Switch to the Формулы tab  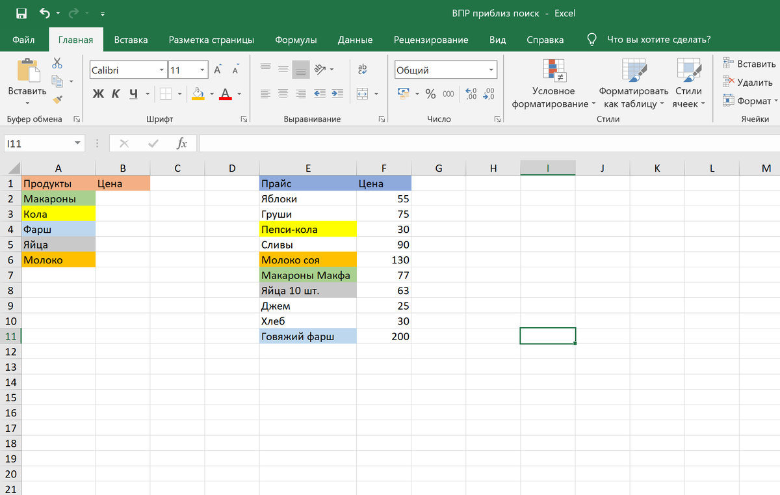click(296, 40)
